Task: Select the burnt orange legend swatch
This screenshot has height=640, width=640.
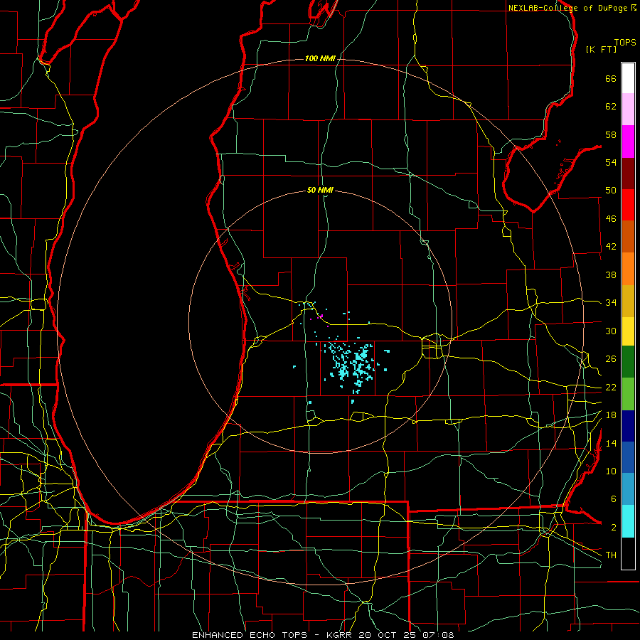Action: coord(628,236)
